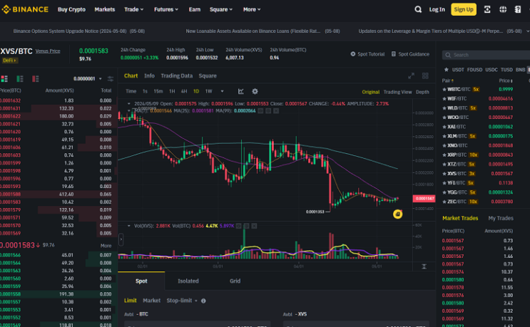Expand the Stop-limit order type dropdown
The width and height of the screenshot is (530, 327).
click(x=182, y=301)
